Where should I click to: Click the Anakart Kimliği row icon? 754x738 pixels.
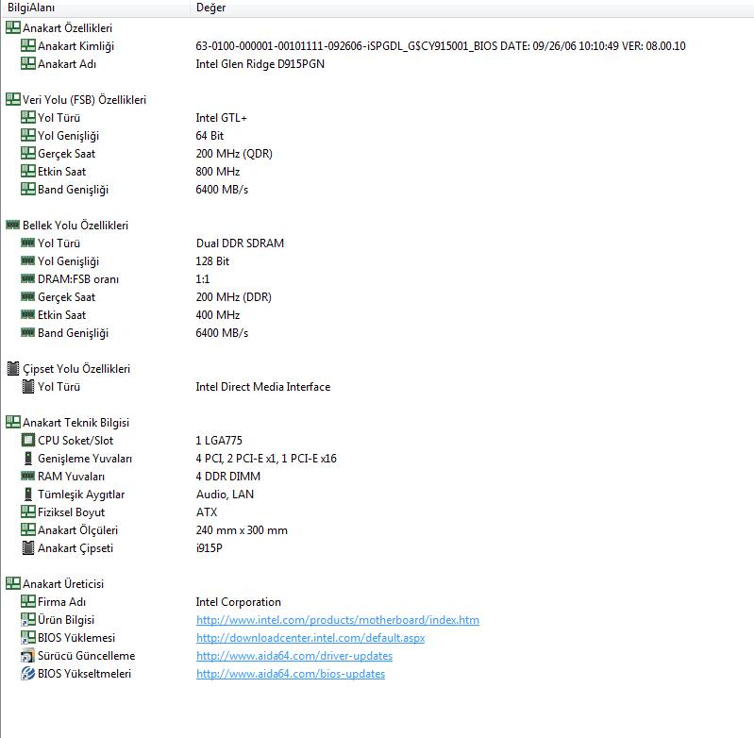(x=27, y=46)
